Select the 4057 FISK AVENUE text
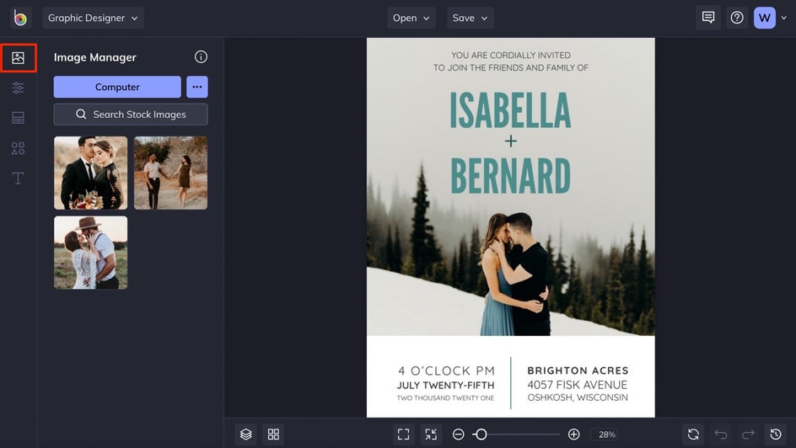Viewport: 796px width, 448px height. click(x=578, y=385)
